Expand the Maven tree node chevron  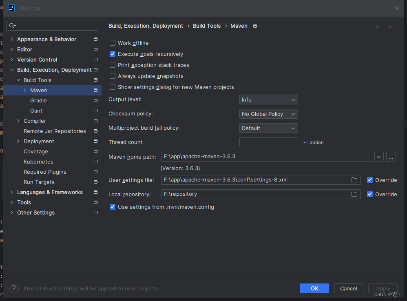pyautogui.click(x=25, y=90)
